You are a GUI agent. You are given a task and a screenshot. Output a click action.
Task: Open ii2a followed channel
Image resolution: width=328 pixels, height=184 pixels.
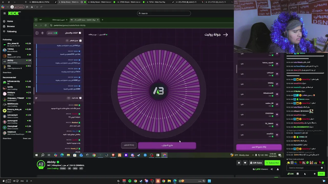[17, 67]
